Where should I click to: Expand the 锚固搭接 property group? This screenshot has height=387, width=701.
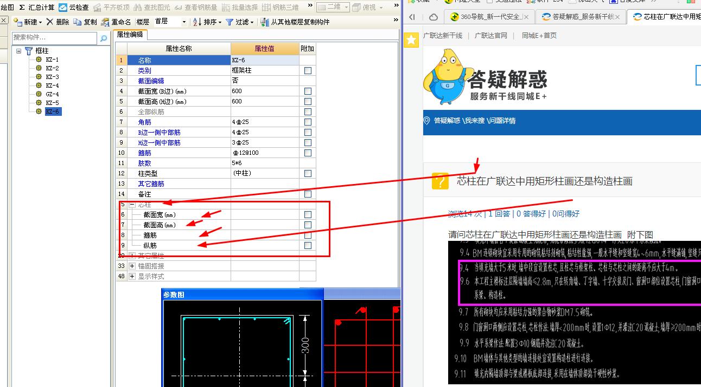[x=132, y=266]
